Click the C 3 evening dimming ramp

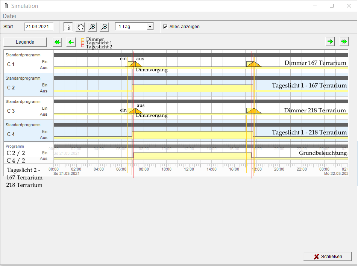click(x=254, y=110)
